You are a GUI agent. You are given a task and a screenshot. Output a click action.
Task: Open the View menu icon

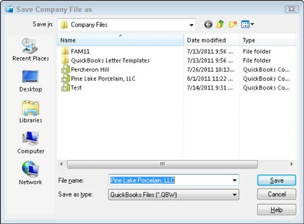tap(247, 24)
